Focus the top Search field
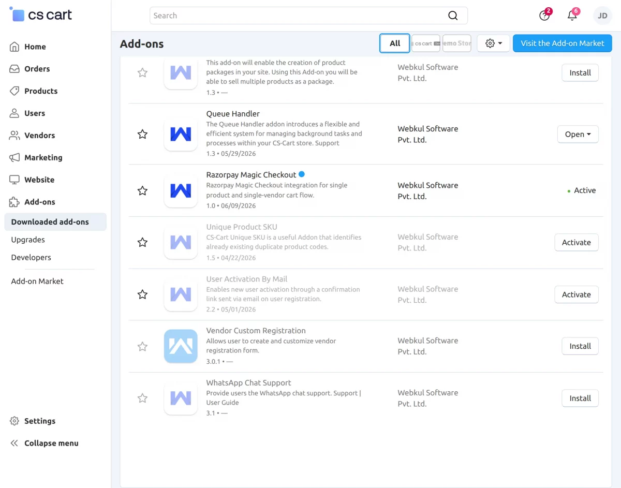The width and height of the screenshot is (621, 488). [308, 16]
